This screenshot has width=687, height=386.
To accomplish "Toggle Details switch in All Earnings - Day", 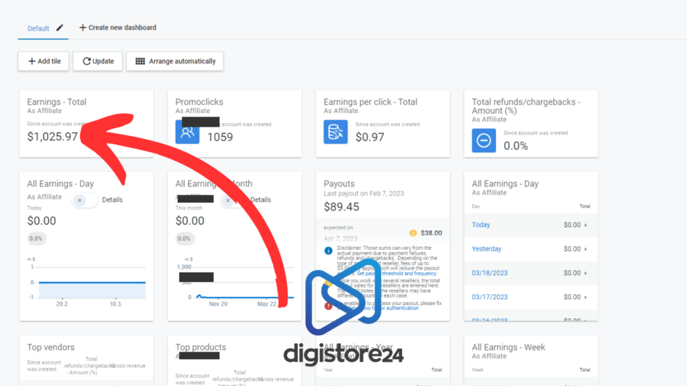I will point(85,200).
